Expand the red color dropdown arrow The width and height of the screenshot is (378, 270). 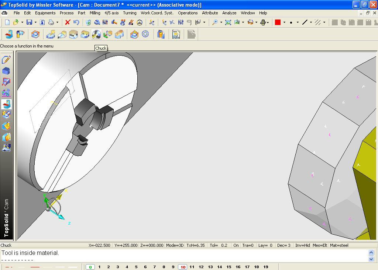point(285,22)
